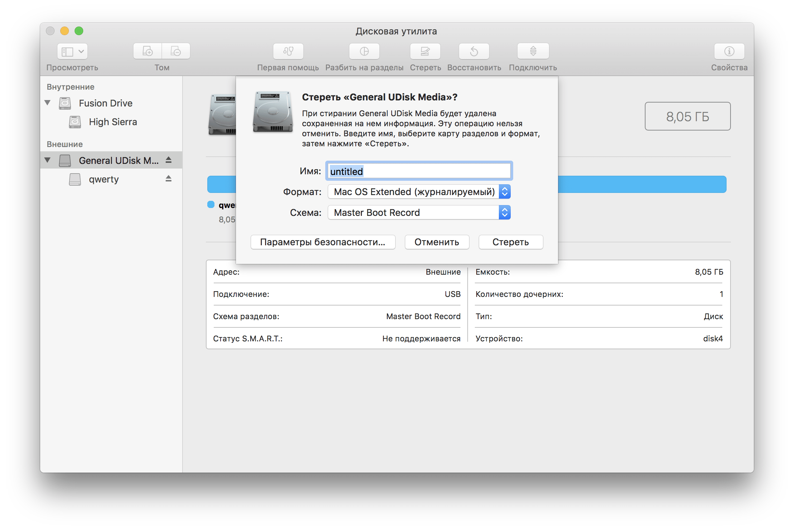The height and width of the screenshot is (530, 794).
Task: Click the Fusion Drive disk icon
Action: (x=65, y=103)
